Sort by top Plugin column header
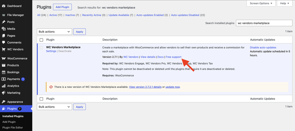The height and width of the screenshot is (131, 295). 50,40
